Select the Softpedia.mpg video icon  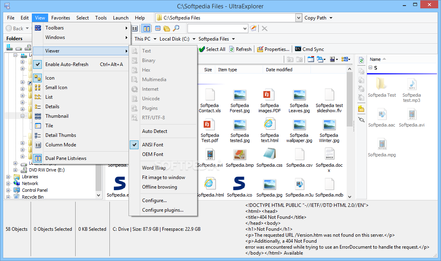click(382, 144)
